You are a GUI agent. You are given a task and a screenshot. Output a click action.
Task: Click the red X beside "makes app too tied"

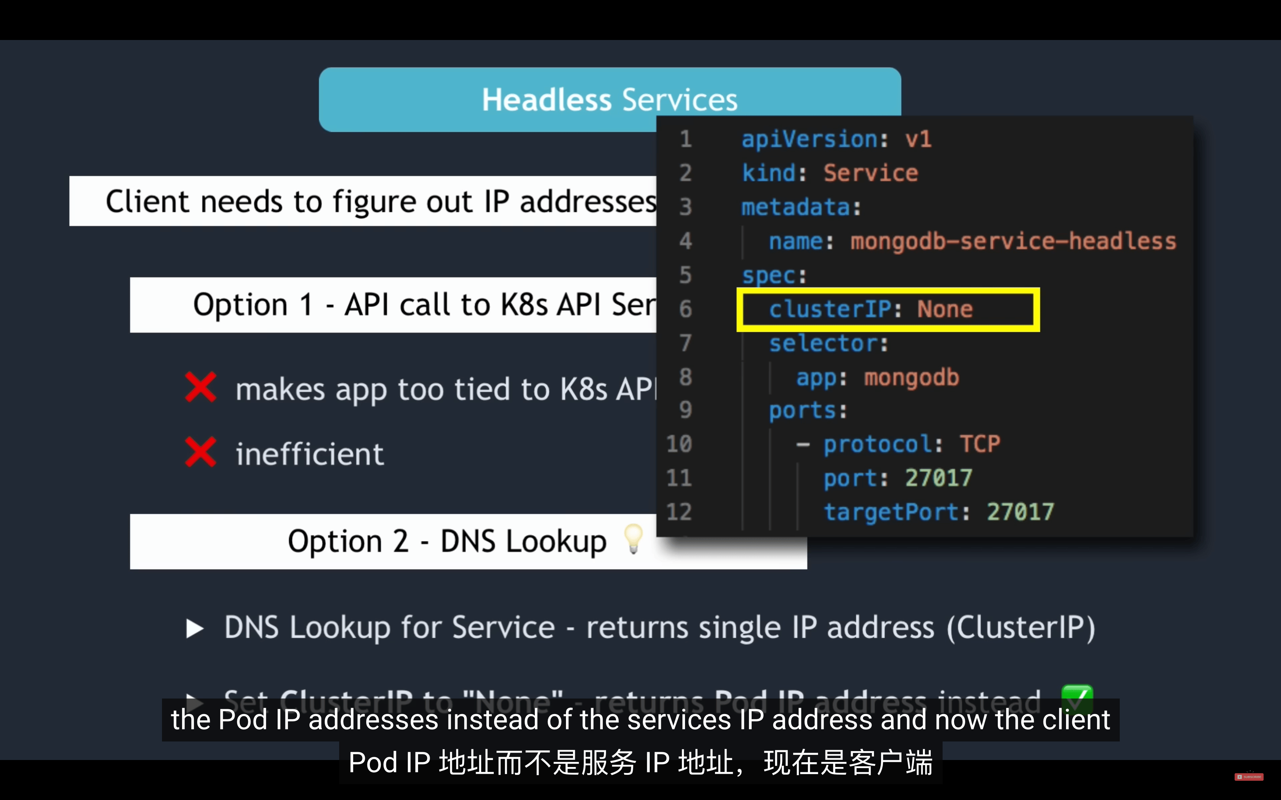201,387
